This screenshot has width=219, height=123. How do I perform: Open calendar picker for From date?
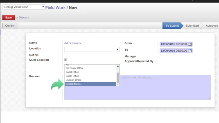pos(190,44)
